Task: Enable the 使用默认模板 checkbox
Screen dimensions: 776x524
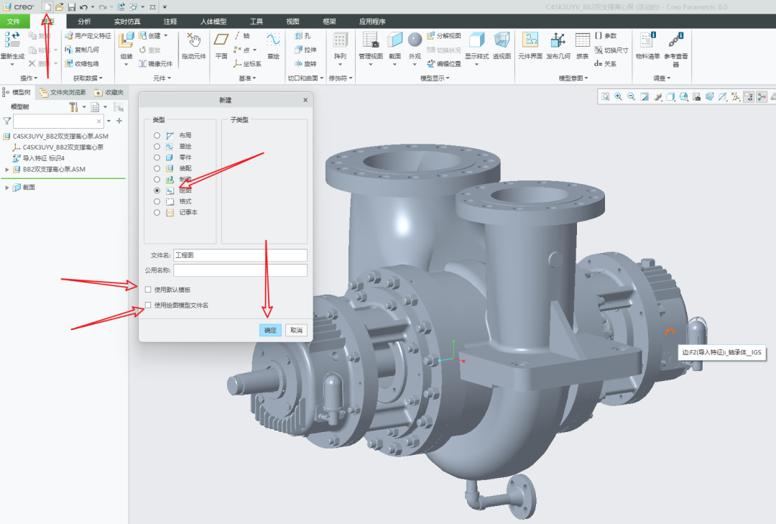Action: pos(148,290)
